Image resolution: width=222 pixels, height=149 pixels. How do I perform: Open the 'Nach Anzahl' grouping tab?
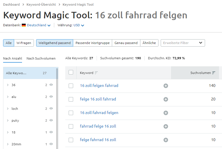tap(13, 58)
